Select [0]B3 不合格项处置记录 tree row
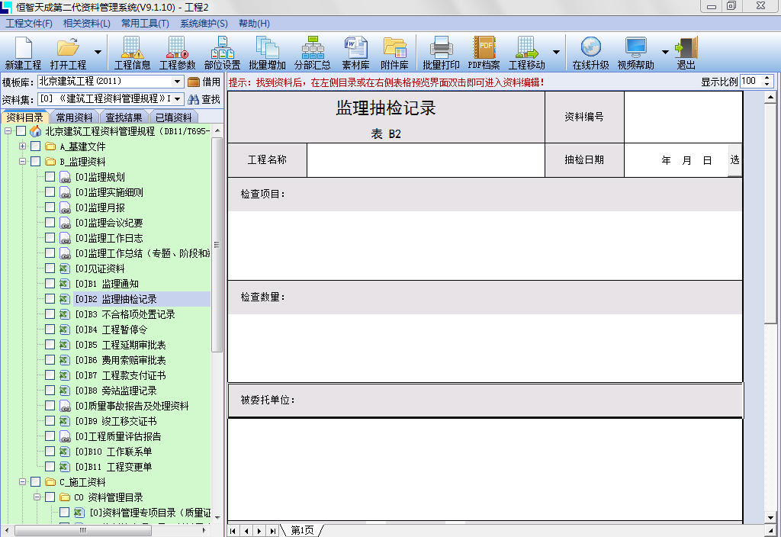The height and width of the screenshot is (537, 781). click(x=125, y=314)
